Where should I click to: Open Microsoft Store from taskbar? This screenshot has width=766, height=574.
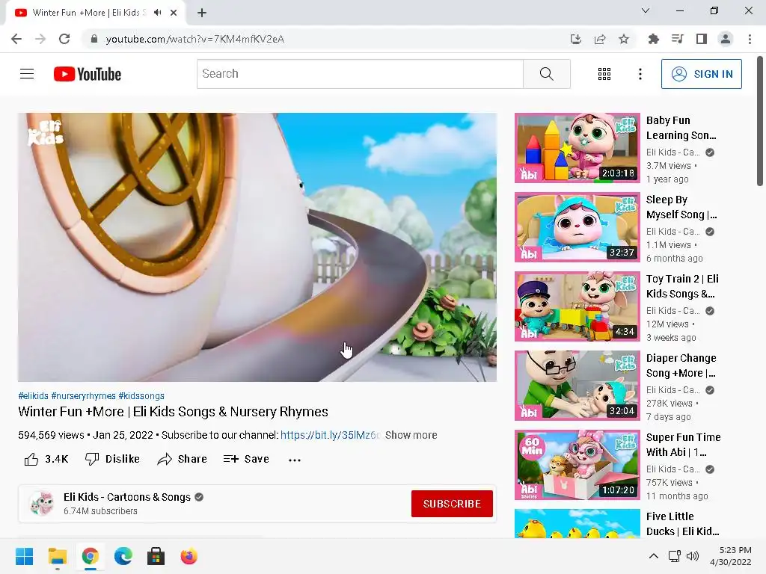[156, 556]
